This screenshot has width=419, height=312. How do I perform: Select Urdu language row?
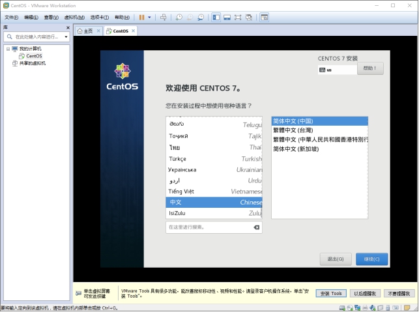tap(214, 180)
